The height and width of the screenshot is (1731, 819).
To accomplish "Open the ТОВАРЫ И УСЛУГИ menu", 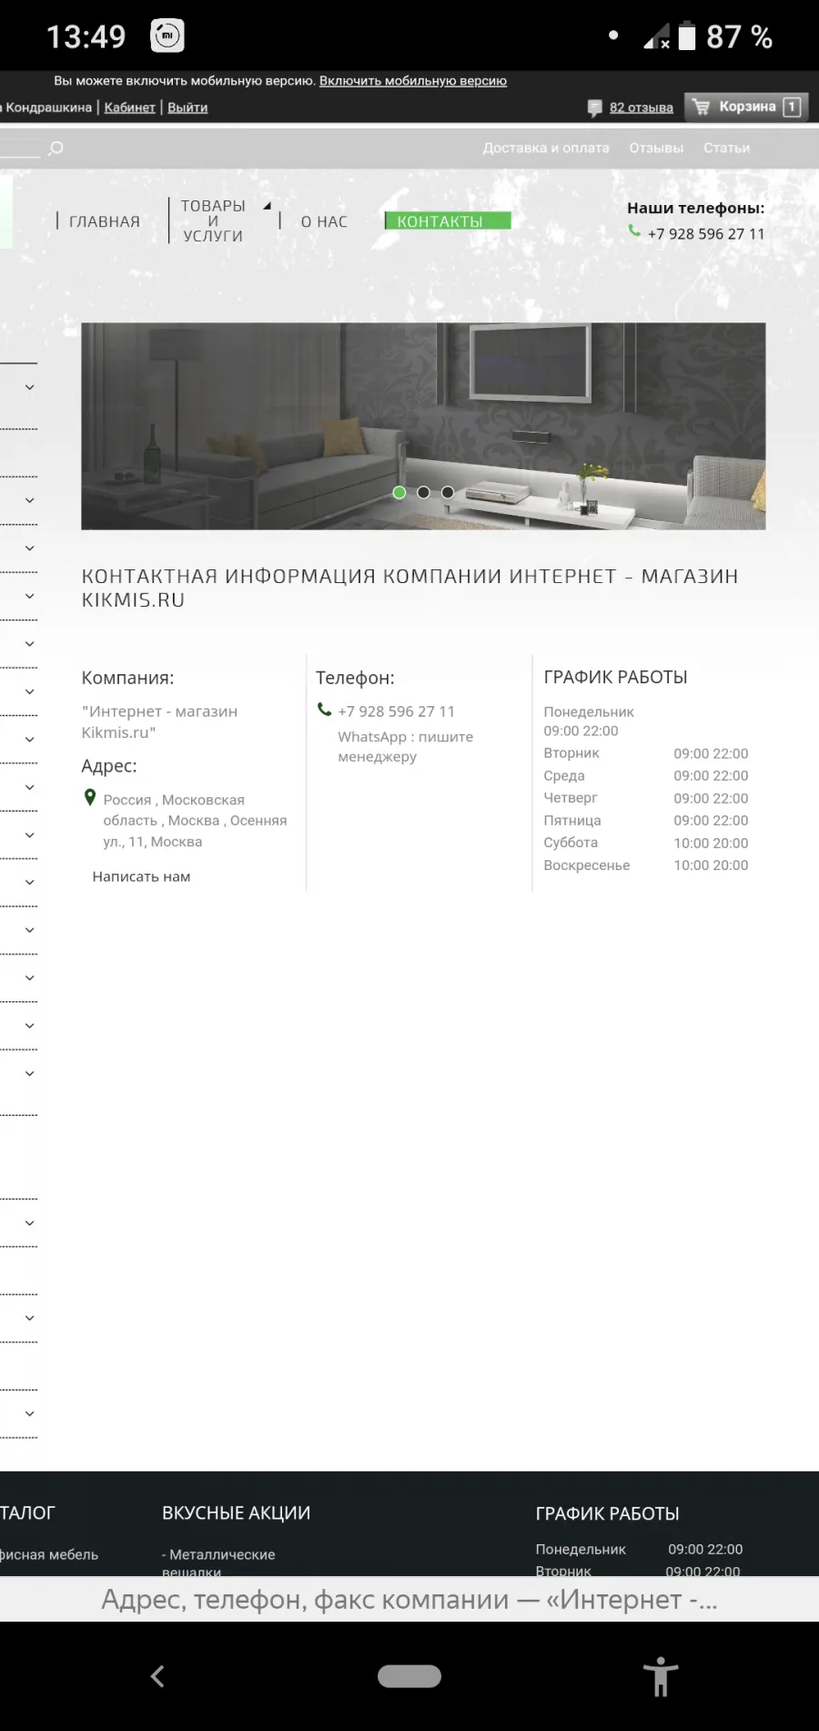I will (213, 220).
